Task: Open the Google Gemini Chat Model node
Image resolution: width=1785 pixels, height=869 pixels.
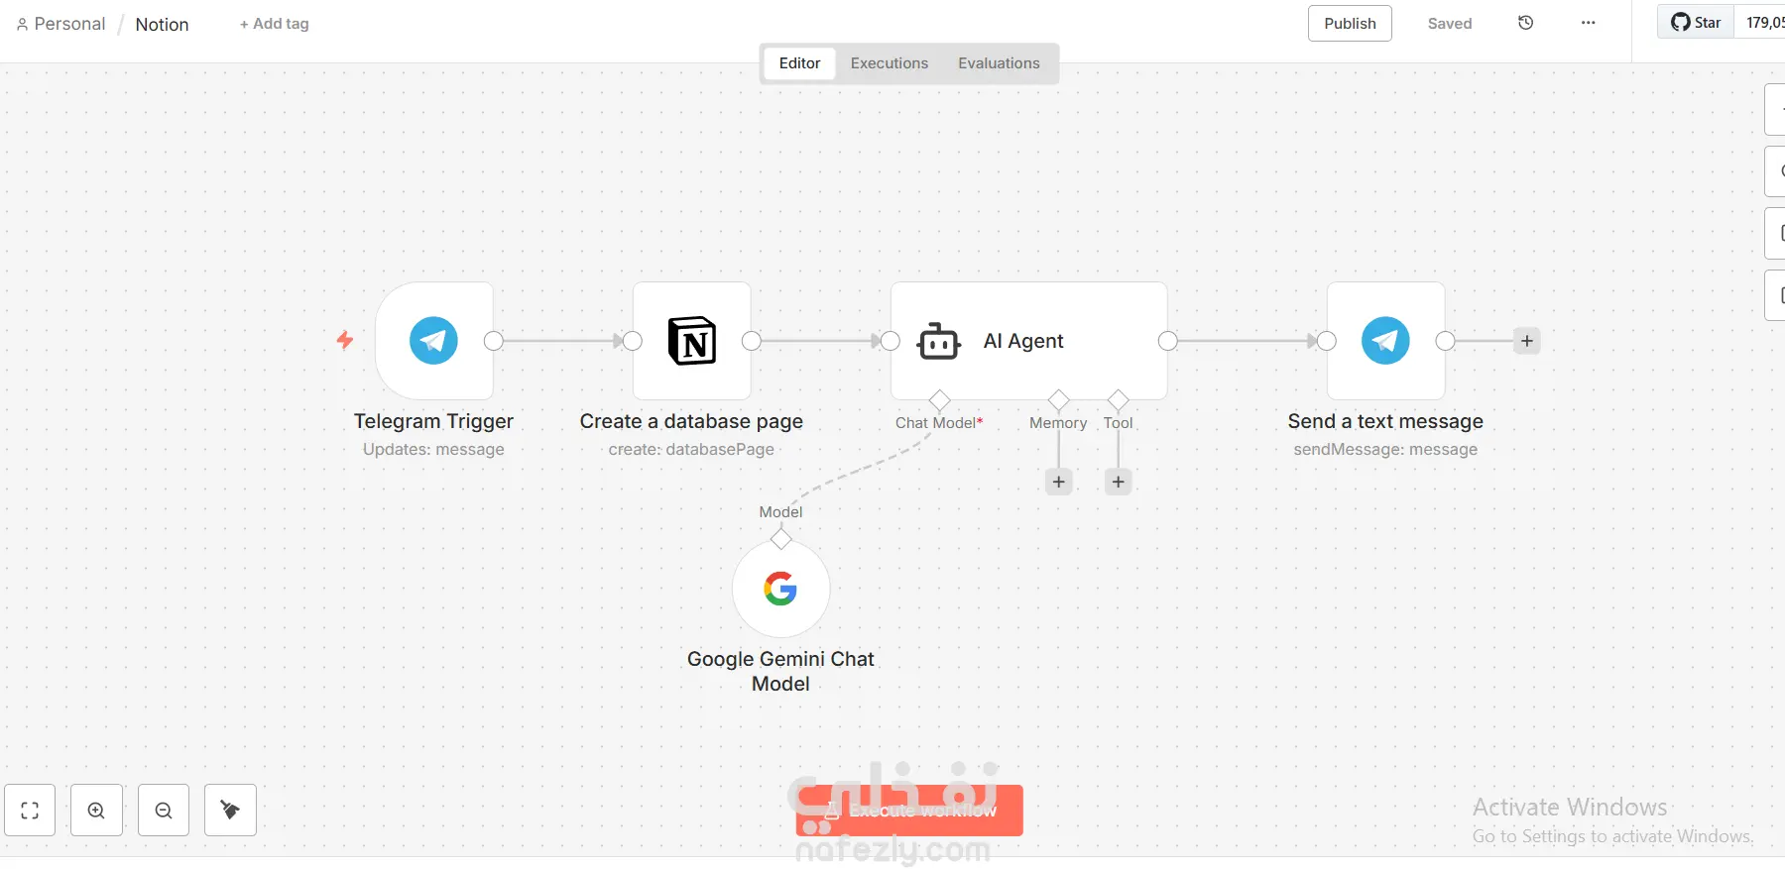Action: coord(780,589)
